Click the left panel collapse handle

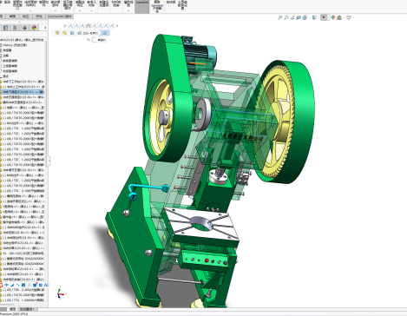pyautogui.click(x=49, y=161)
